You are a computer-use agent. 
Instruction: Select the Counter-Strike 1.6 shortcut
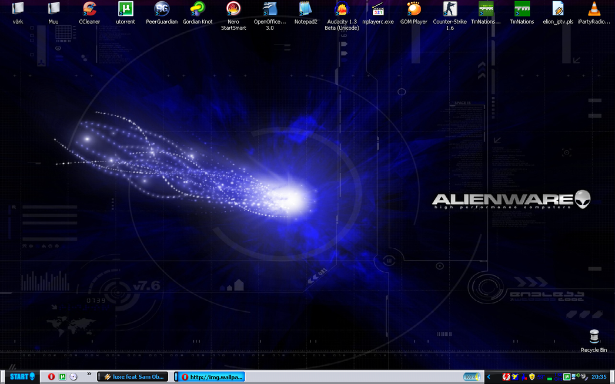449,16
